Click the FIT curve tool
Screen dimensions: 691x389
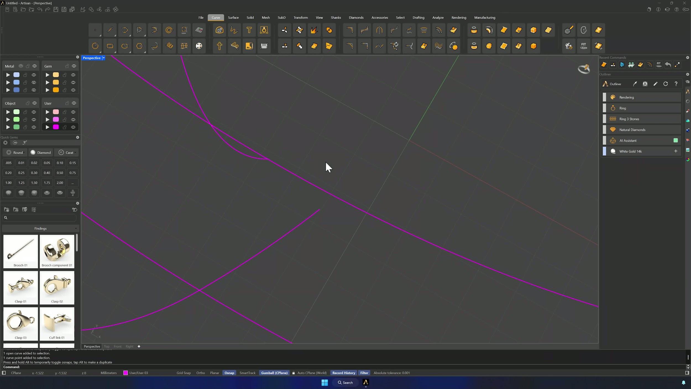click(x=583, y=46)
